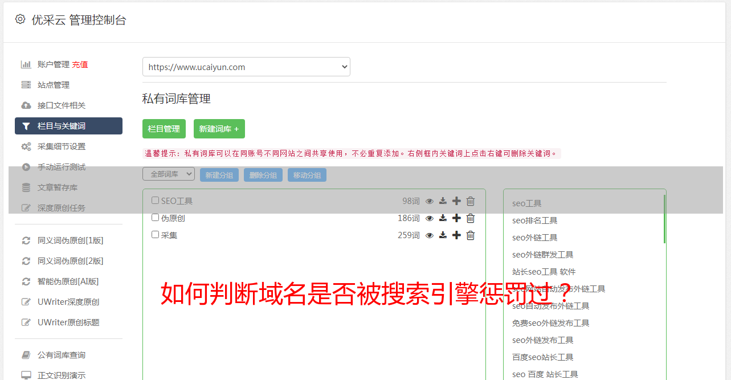The image size is (731, 380).
Task: Select keyword 站长seo工具 软件
Action: tap(544, 272)
